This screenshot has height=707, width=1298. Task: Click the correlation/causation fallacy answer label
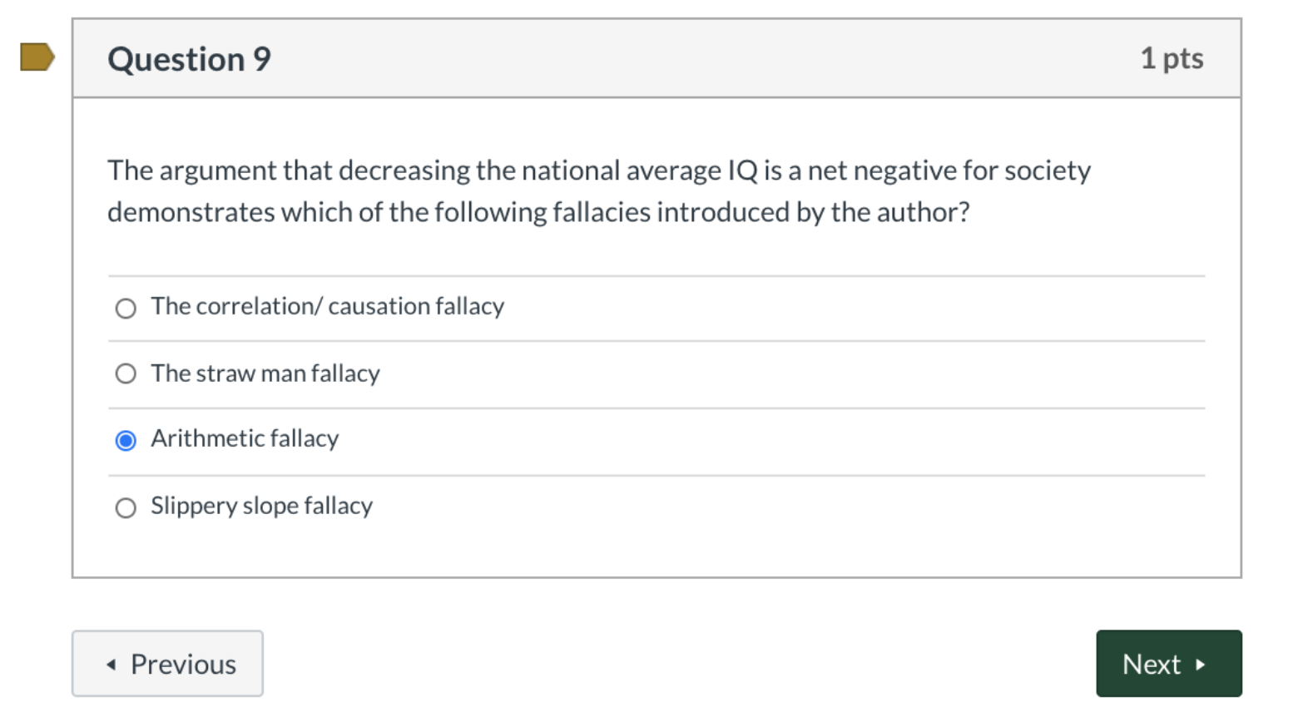tap(326, 306)
